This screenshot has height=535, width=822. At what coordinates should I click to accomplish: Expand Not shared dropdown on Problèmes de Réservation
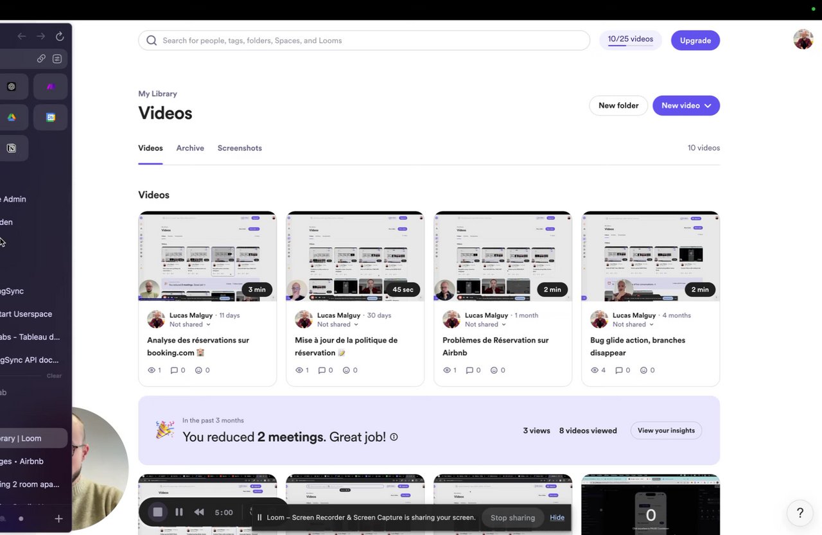(x=485, y=325)
